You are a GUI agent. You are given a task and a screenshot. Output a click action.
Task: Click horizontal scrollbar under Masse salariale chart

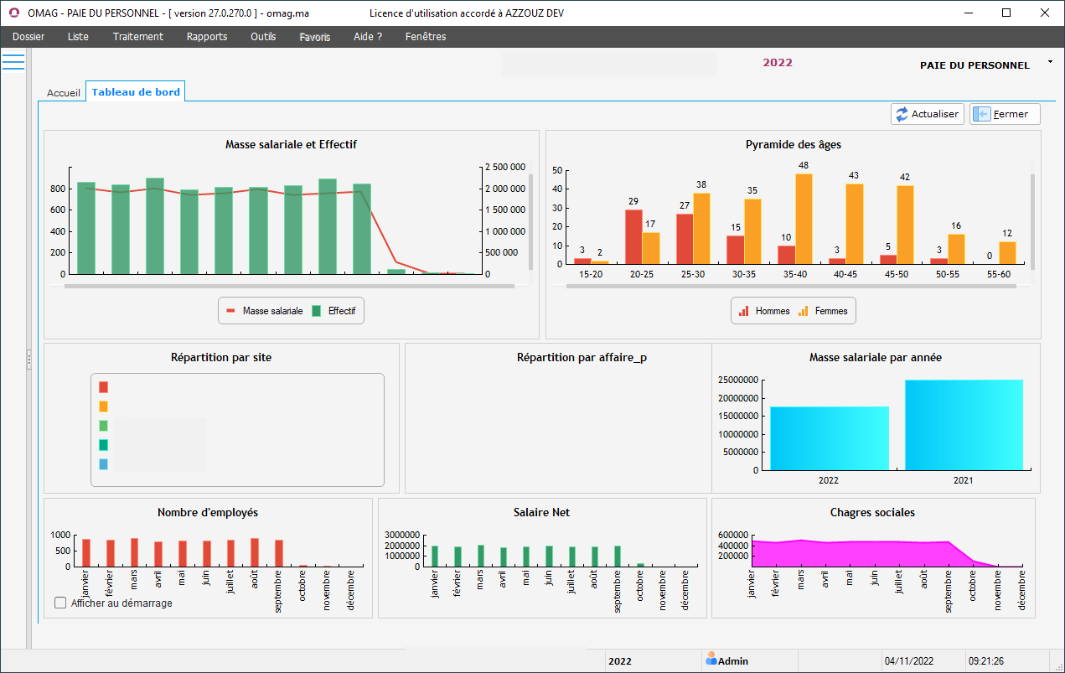288,286
